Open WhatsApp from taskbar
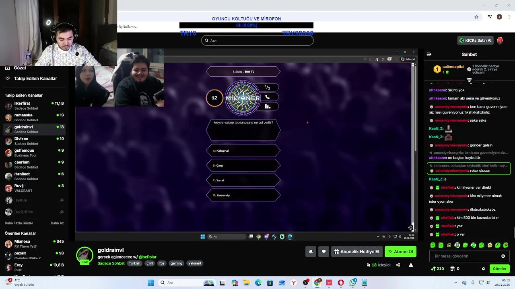515x289 pixels. [x=353, y=283]
